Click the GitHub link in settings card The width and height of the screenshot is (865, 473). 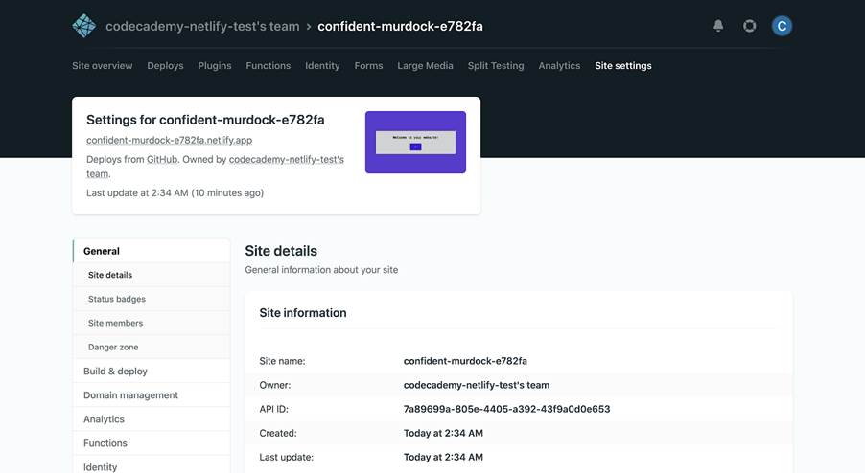click(x=162, y=159)
